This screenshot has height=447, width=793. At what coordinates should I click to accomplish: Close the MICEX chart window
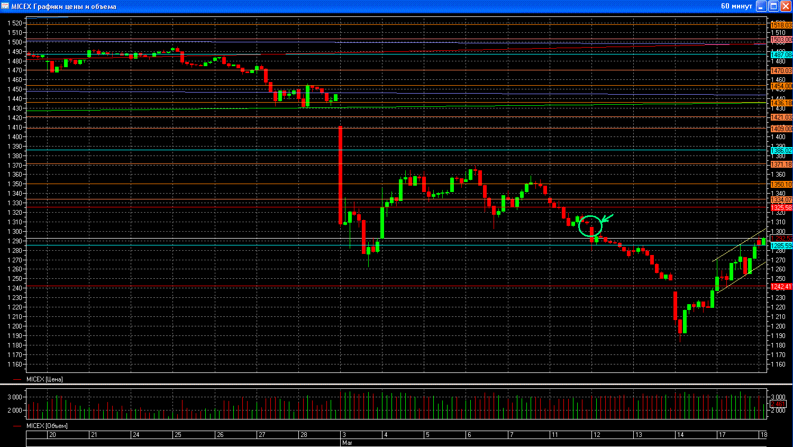tap(786, 6)
